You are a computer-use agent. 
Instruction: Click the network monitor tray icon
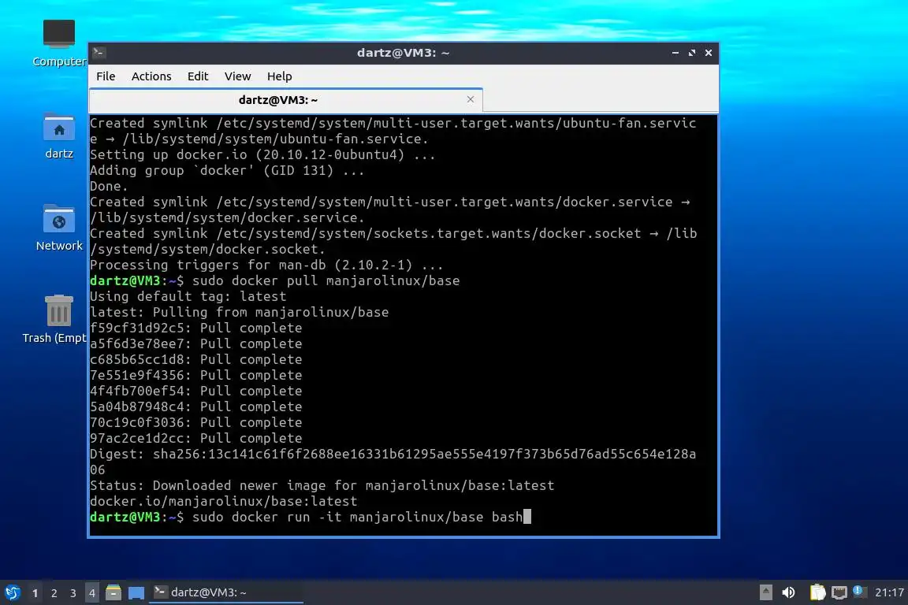[839, 592]
